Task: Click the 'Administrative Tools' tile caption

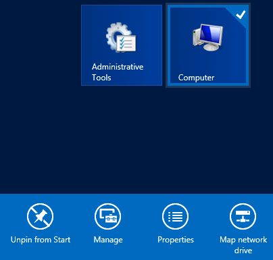Action: (x=118, y=72)
